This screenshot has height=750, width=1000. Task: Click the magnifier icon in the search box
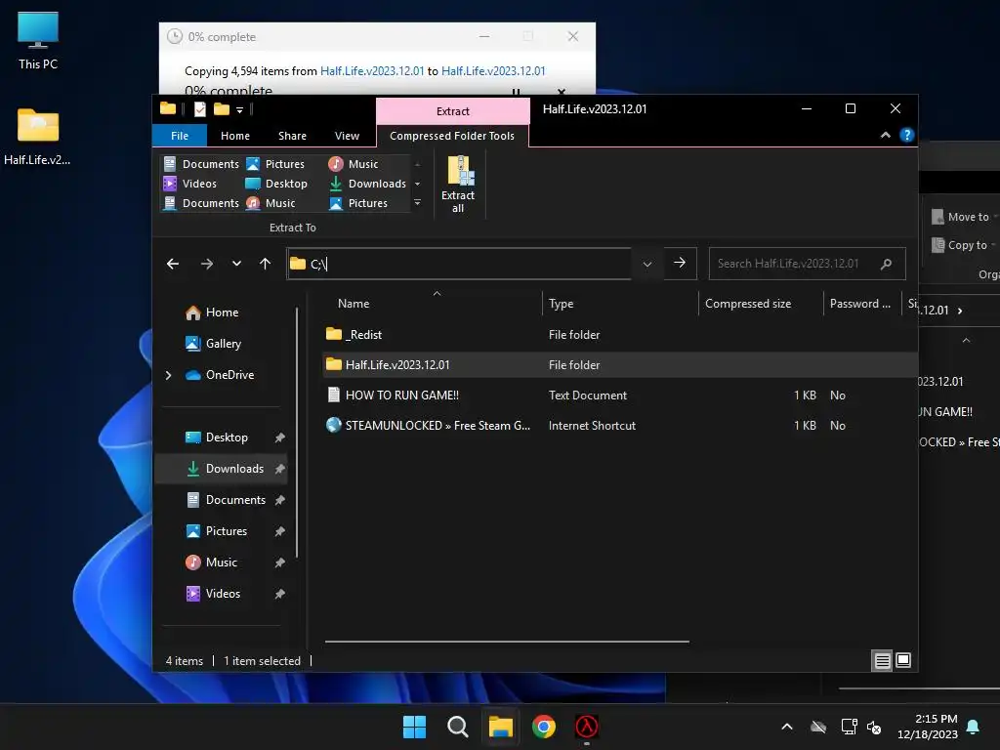(886, 264)
